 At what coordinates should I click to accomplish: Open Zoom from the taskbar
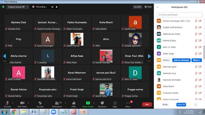coord(53,112)
